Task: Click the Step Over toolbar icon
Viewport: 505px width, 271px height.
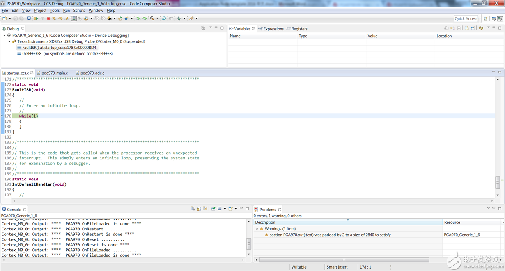Action: (x=60, y=18)
